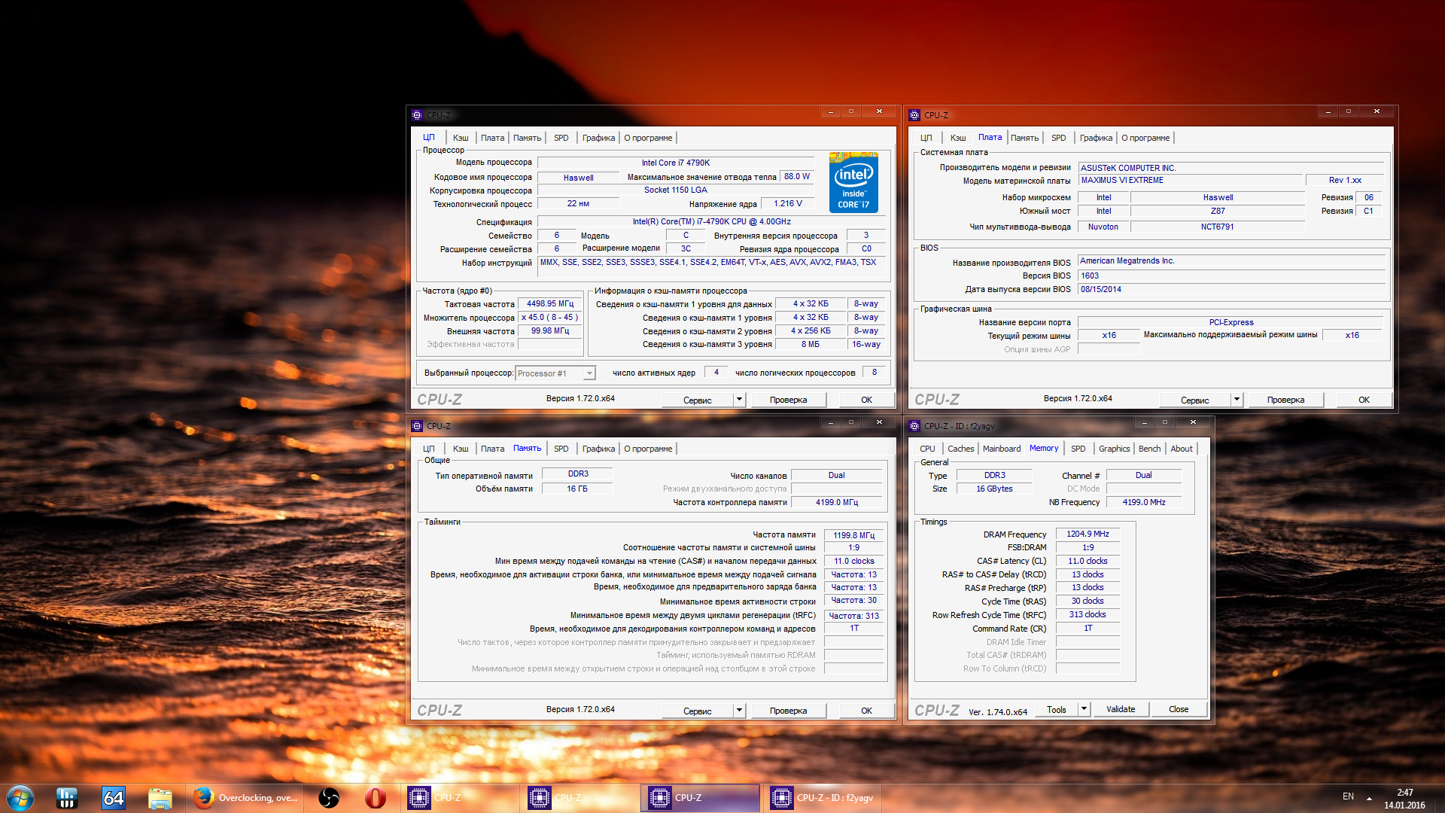Open Graphics tab in English CPU-Z
Image resolution: width=1445 pixels, height=813 pixels.
click(1114, 449)
